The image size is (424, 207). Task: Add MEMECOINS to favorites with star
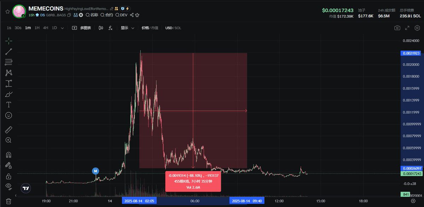coord(7,11)
